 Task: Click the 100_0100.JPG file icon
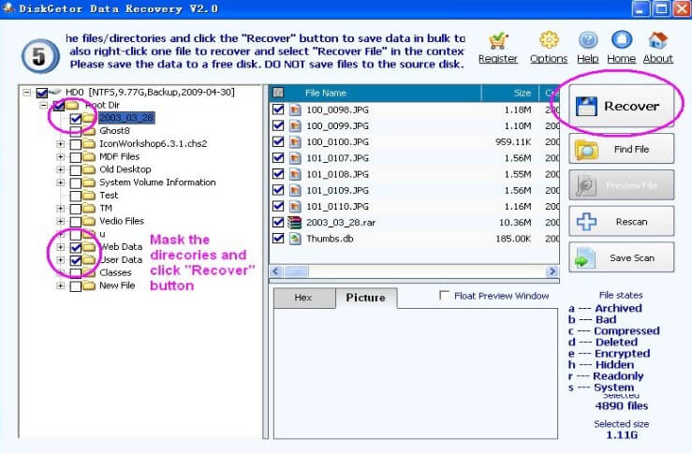[295, 142]
